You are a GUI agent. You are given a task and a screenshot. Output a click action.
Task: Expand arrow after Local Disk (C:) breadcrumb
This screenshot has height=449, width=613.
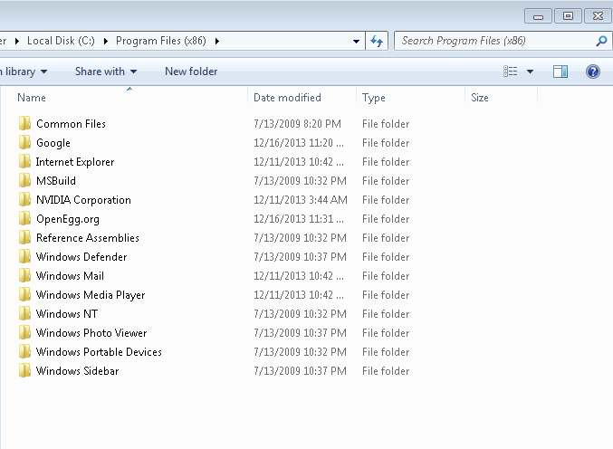[x=106, y=41]
